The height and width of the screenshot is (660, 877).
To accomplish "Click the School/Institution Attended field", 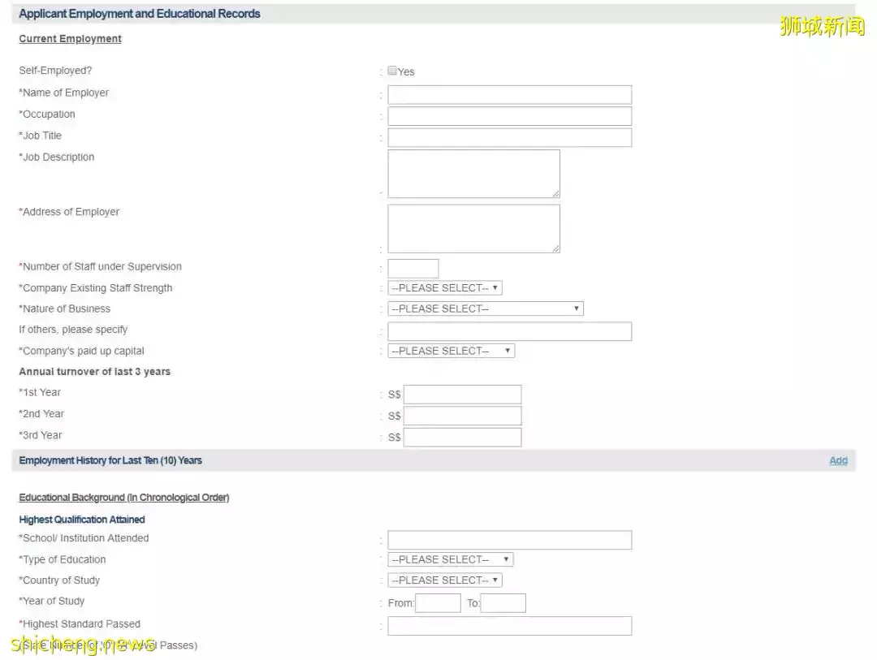I will (x=509, y=540).
